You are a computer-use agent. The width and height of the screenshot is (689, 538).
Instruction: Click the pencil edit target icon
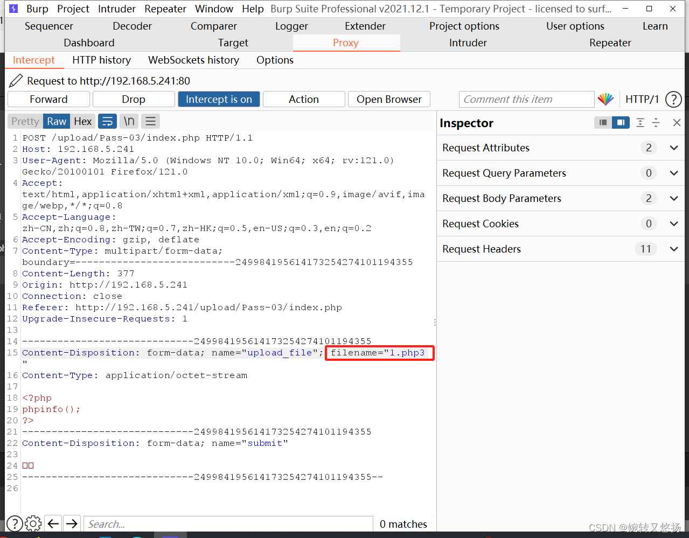click(x=16, y=81)
